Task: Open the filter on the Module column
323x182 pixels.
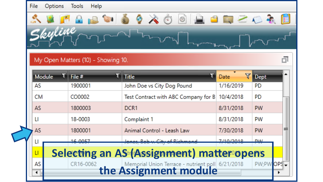Action: point(64,76)
